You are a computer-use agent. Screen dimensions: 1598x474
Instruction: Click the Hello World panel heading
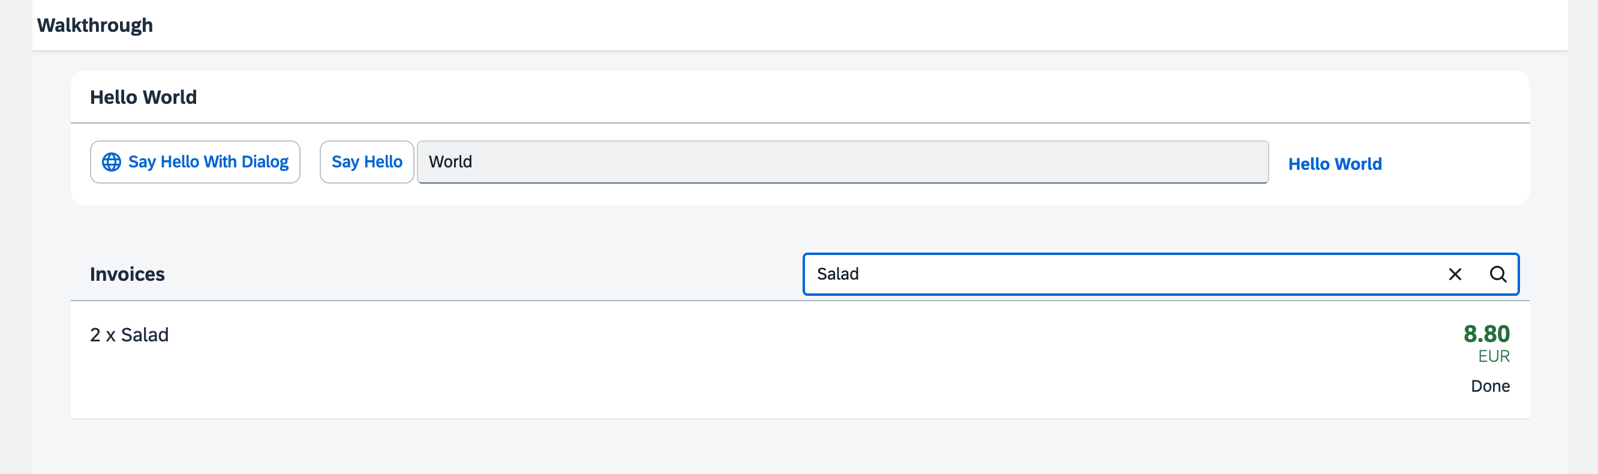(143, 97)
